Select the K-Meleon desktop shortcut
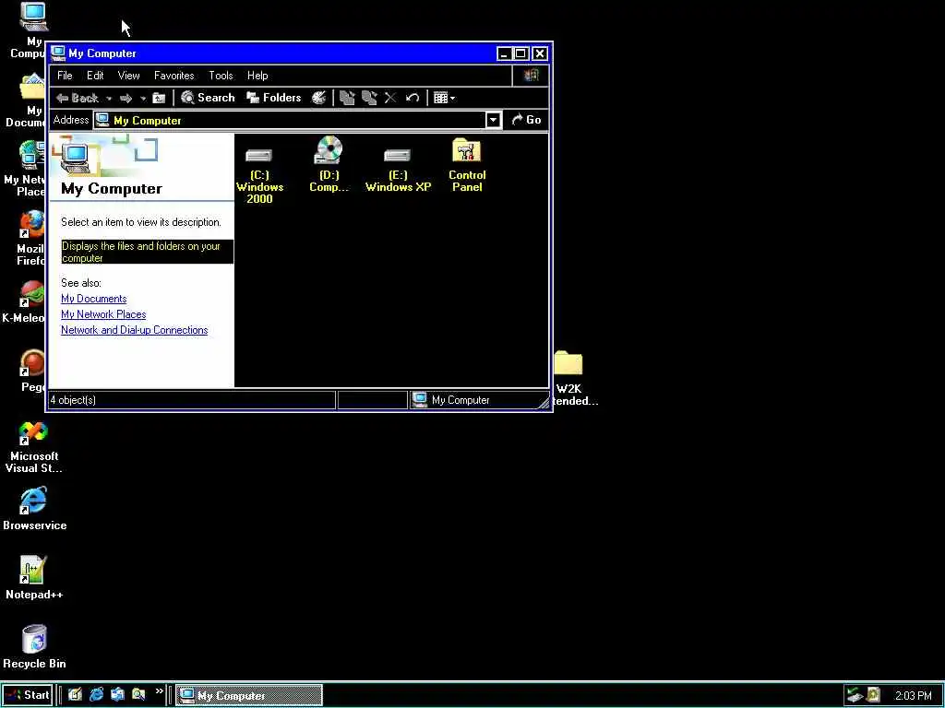 tap(24, 302)
